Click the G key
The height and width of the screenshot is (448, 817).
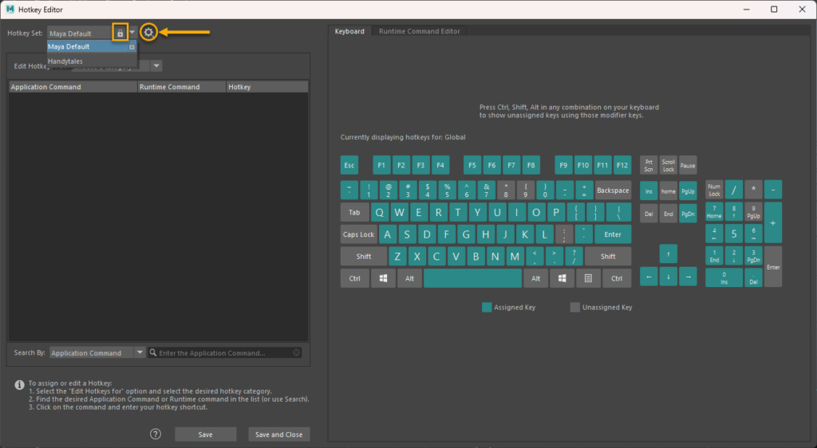(x=466, y=234)
